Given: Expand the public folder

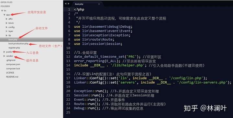Looking at the screenshot, I should pyautogui.click(x=4, y=52).
